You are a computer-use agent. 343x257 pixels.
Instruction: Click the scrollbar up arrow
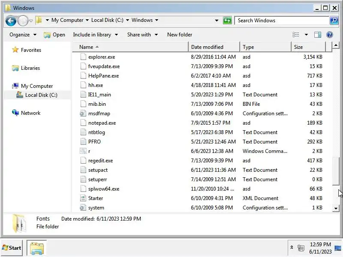click(336, 45)
